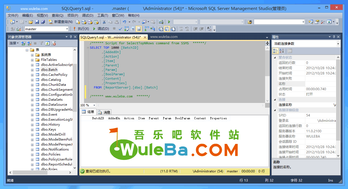Image resolution: width=348 pixels, height=189 pixels.
Task: Click the Save disk icon
Action: 37,22
